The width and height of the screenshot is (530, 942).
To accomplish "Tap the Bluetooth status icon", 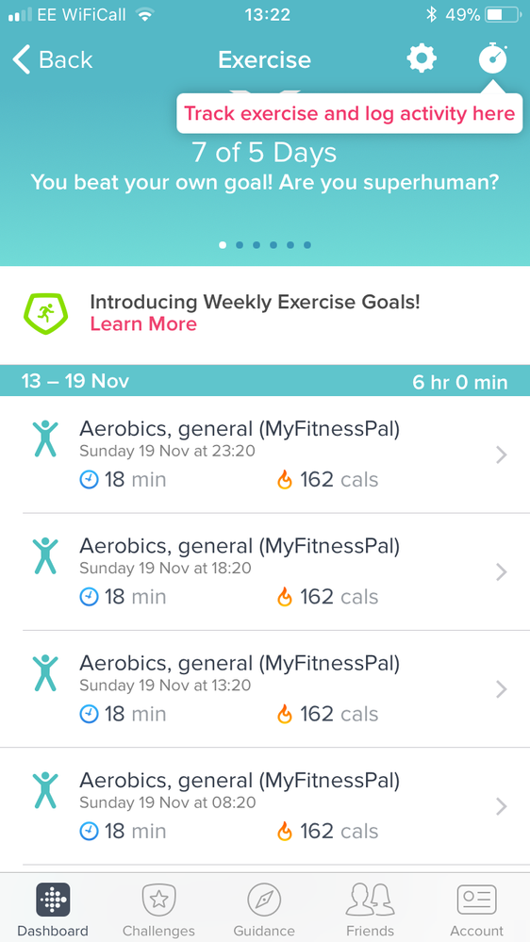I will (430, 14).
